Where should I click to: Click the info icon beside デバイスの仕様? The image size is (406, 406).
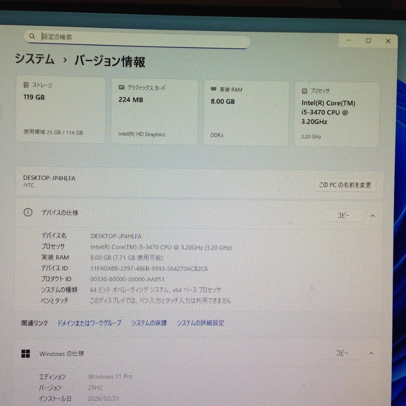click(x=28, y=212)
